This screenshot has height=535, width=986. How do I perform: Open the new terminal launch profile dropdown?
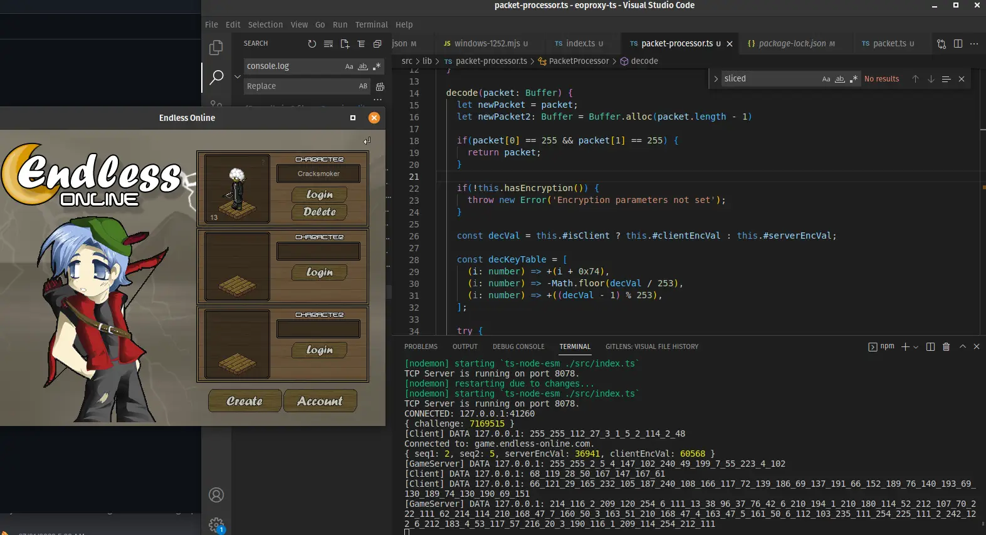point(916,347)
